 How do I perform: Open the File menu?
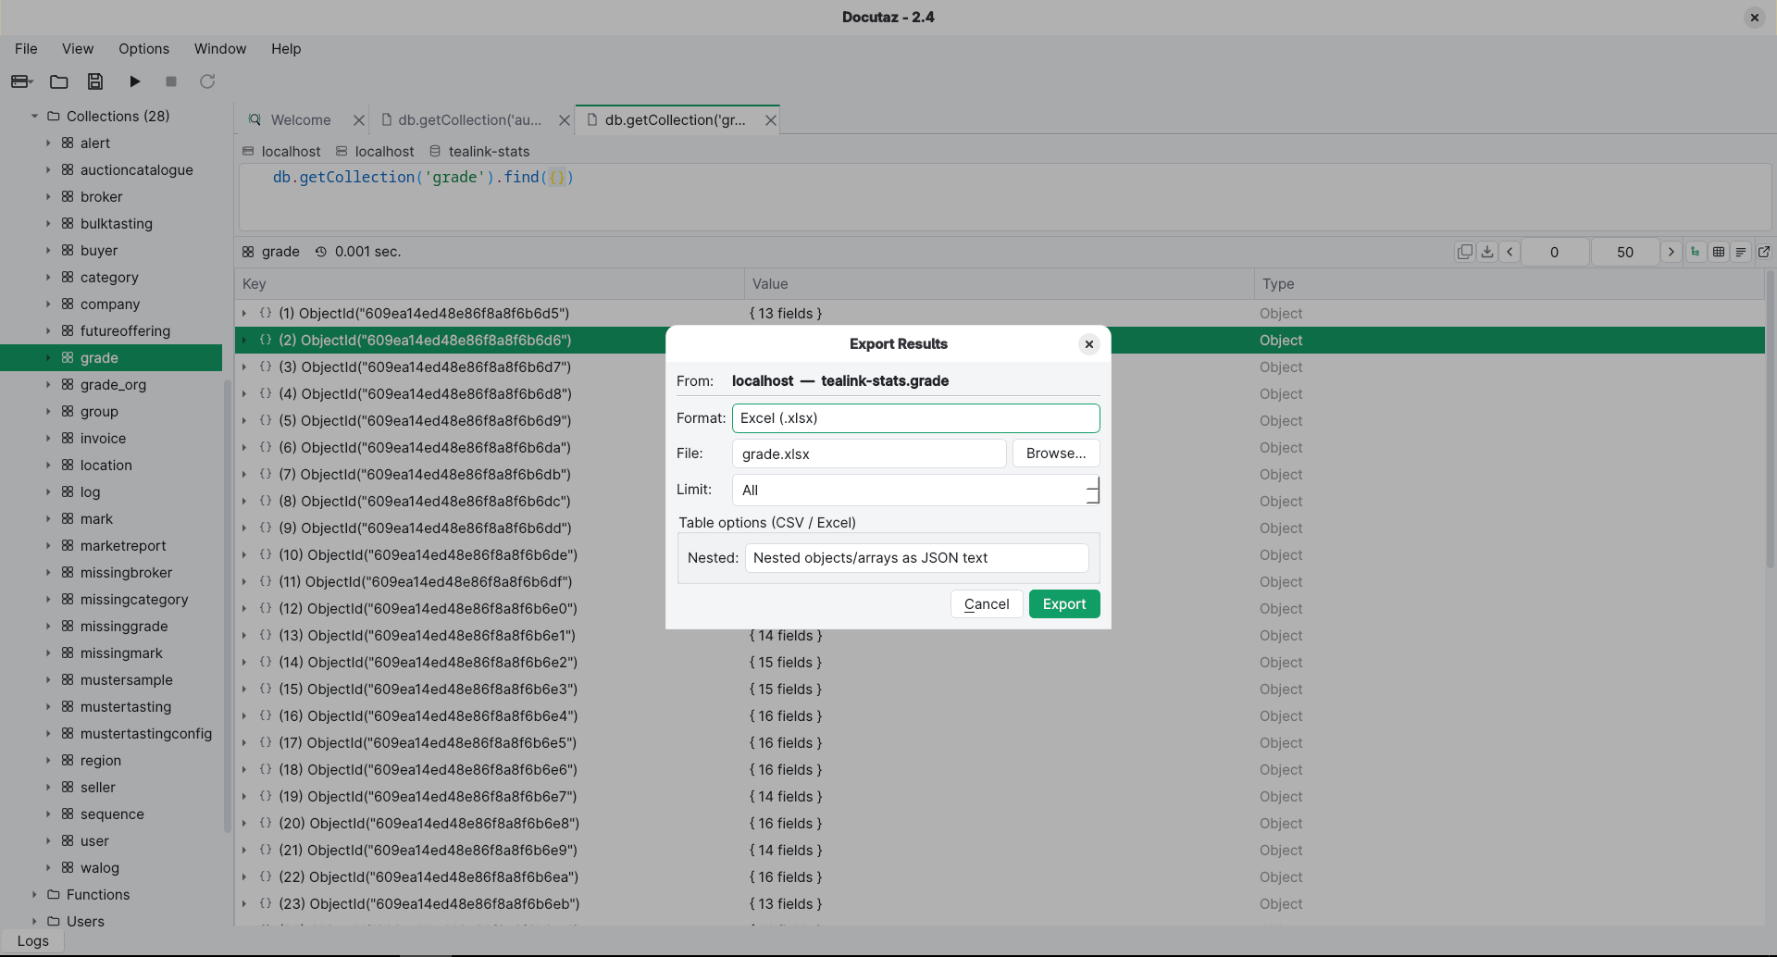coord(26,49)
